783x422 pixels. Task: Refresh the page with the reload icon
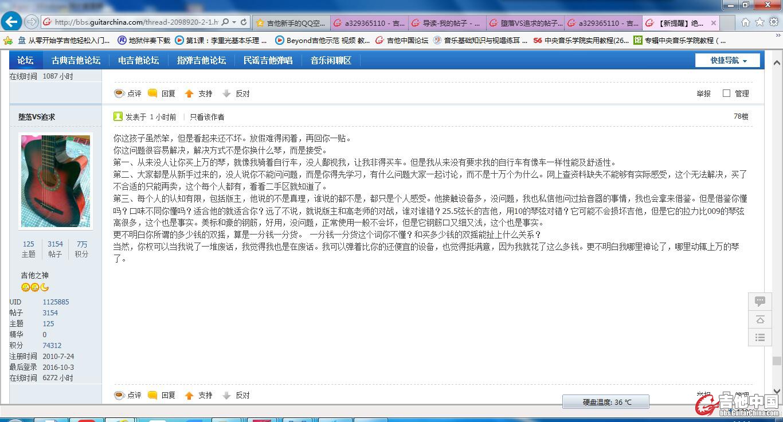244,22
